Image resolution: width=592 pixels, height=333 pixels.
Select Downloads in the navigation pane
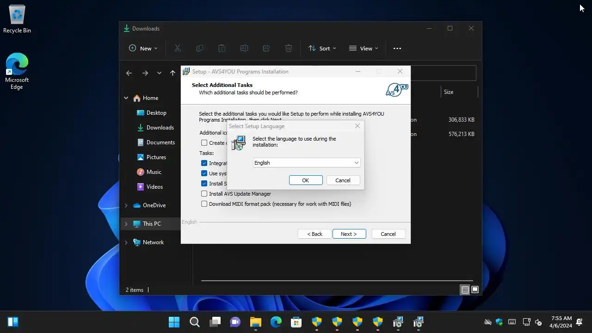[155, 128]
